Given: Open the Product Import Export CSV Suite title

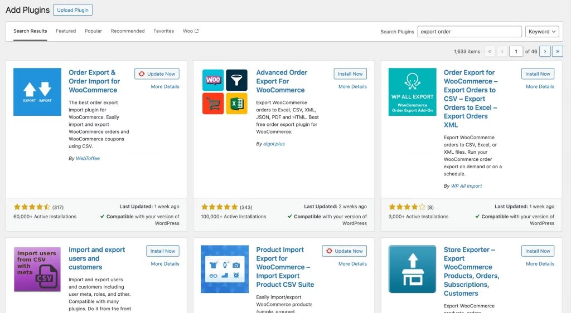Looking at the screenshot, I should pos(285,267).
